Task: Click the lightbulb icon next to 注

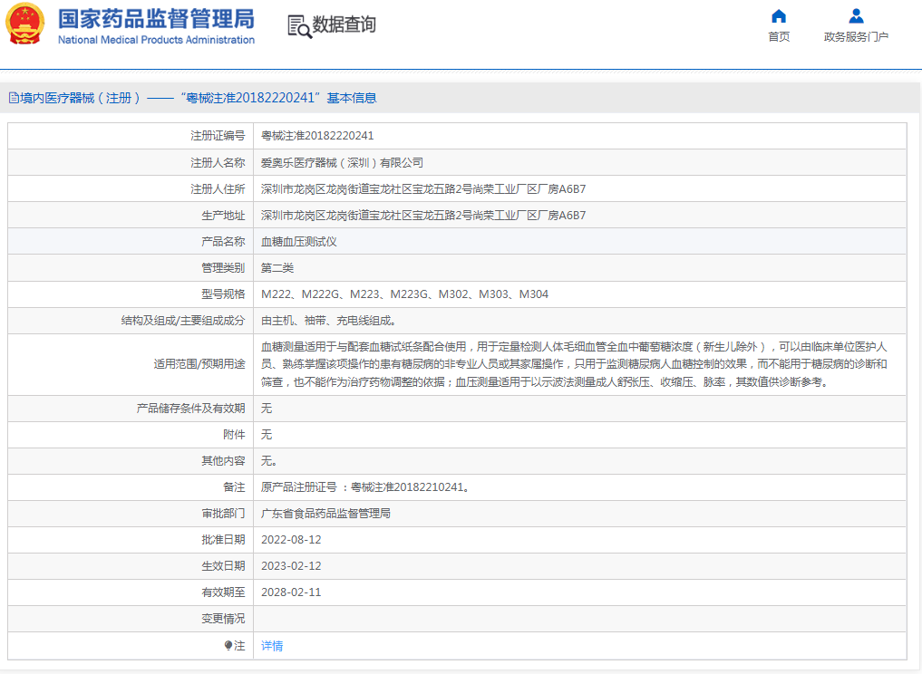Action: click(228, 645)
